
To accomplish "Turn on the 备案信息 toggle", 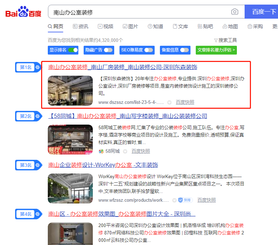I will [x=185, y=50].
